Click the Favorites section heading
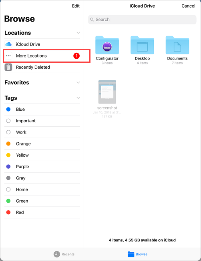This screenshot has width=201, height=261. [x=17, y=83]
